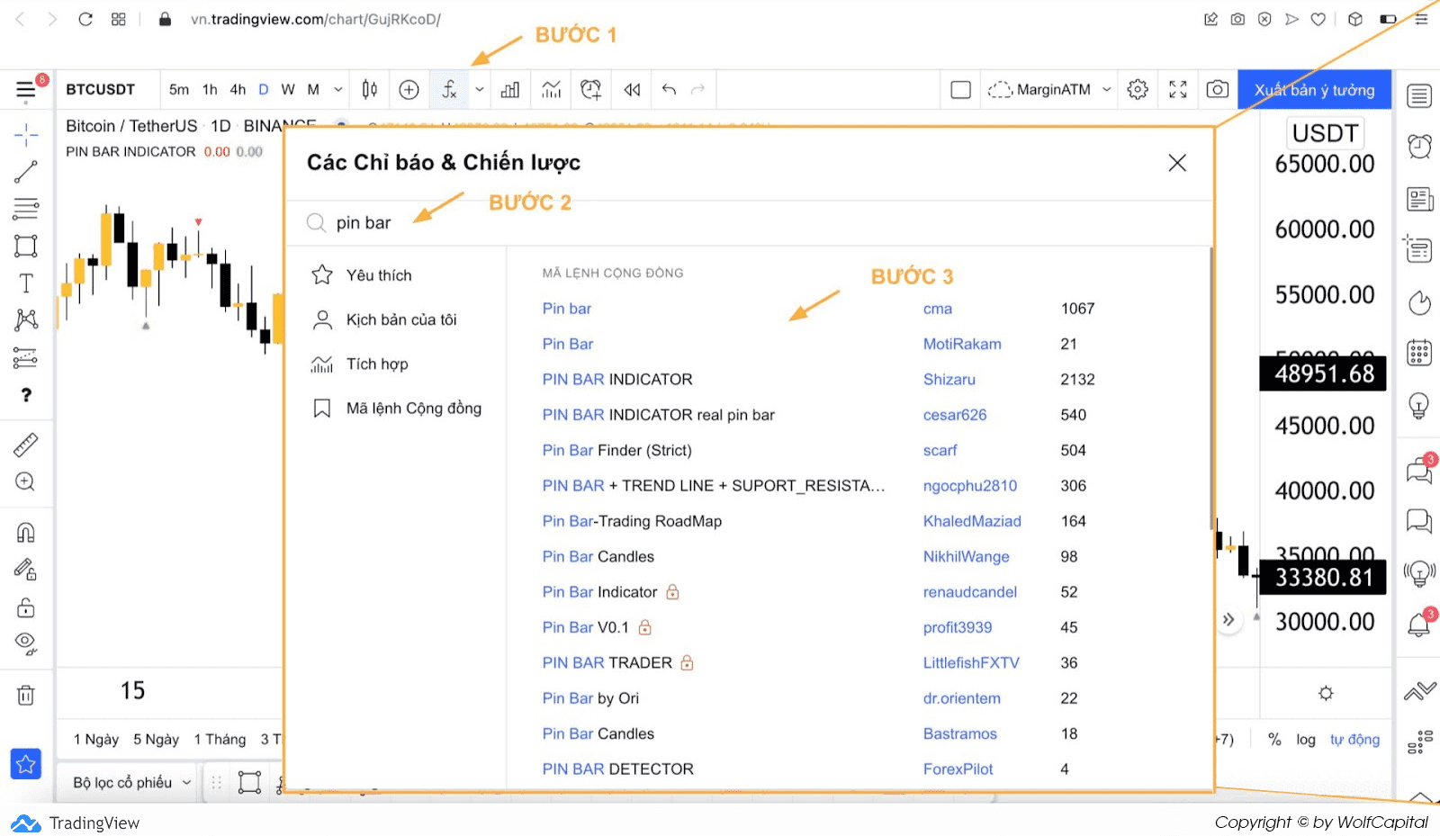The height and width of the screenshot is (836, 1440).
Task: Open Bộ lọc cổ phiếu dropdown
Action: [x=131, y=782]
